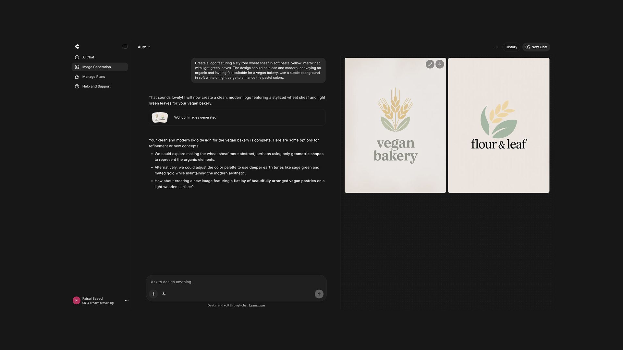This screenshot has height=350, width=623.
Task: Open chat History
Action: point(511,47)
